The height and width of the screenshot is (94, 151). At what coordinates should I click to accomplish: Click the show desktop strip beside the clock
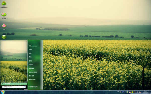[150, 92]
